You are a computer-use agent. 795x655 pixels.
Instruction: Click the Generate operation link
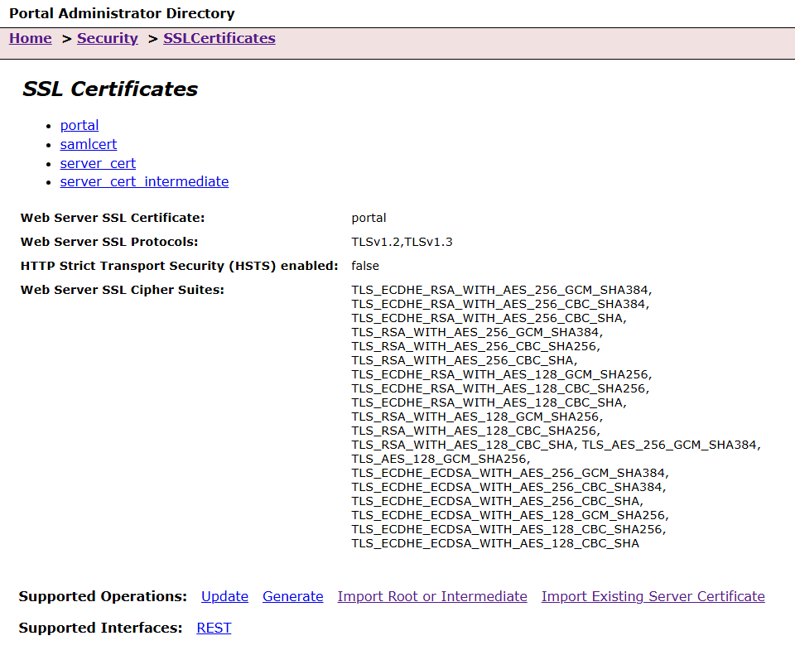tap(293, 596)
